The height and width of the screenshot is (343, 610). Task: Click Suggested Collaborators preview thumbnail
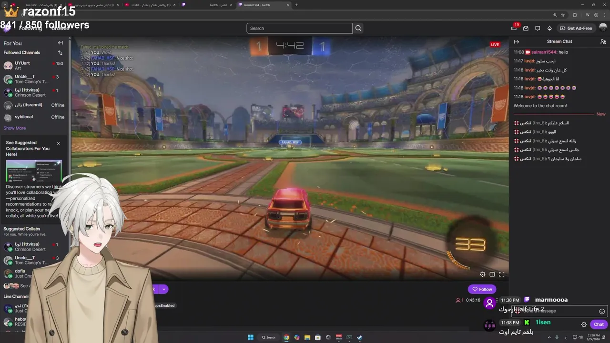point(34,171)
